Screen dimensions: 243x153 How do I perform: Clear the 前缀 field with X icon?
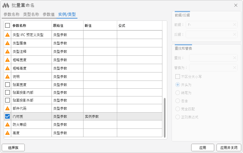(235, 25)
